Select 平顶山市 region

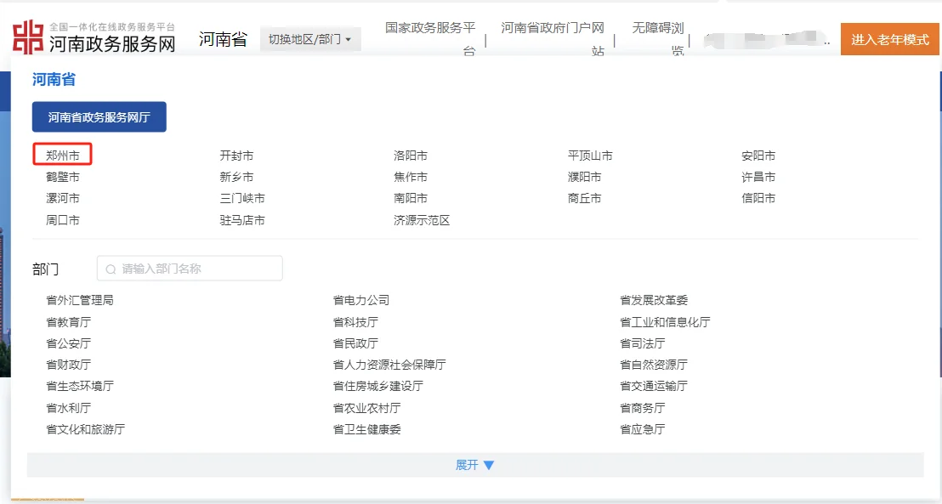[590, 156]
